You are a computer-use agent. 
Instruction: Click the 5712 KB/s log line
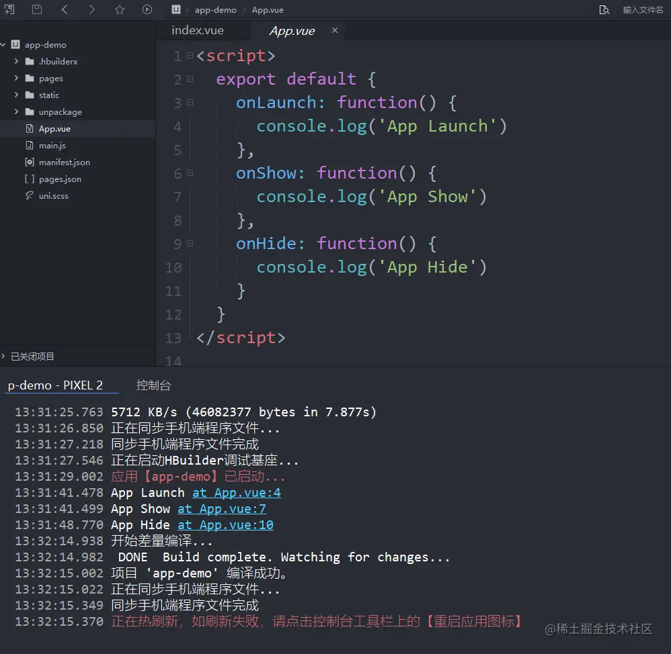(243, 412)
